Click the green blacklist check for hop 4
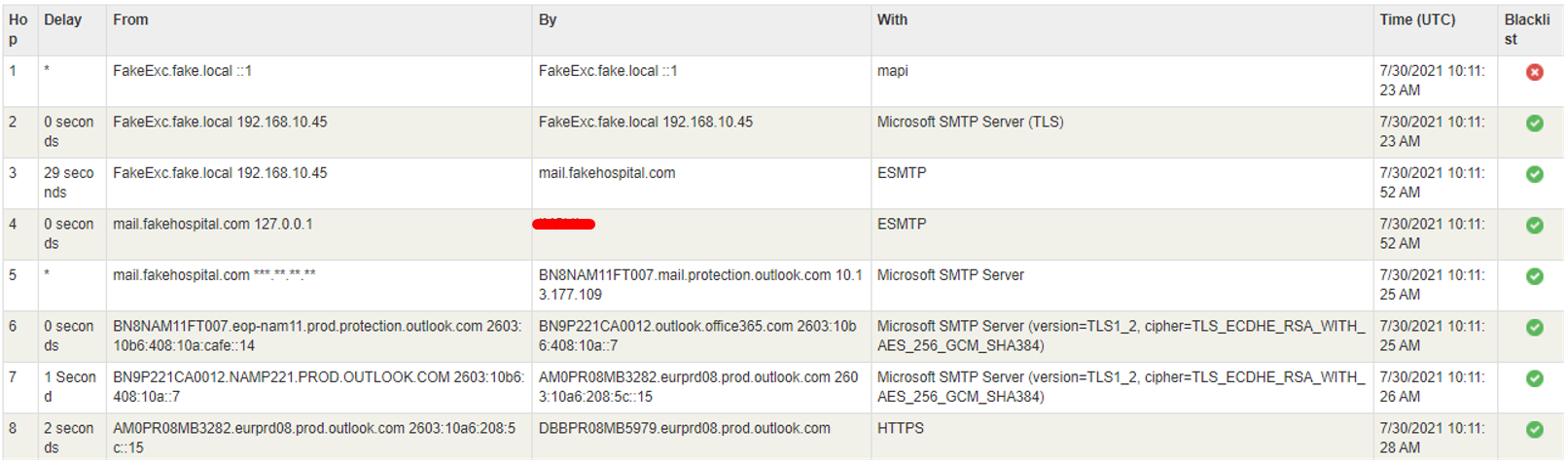The height and width of the screenshot is (462, 1567). click(x=1534, y=226)
